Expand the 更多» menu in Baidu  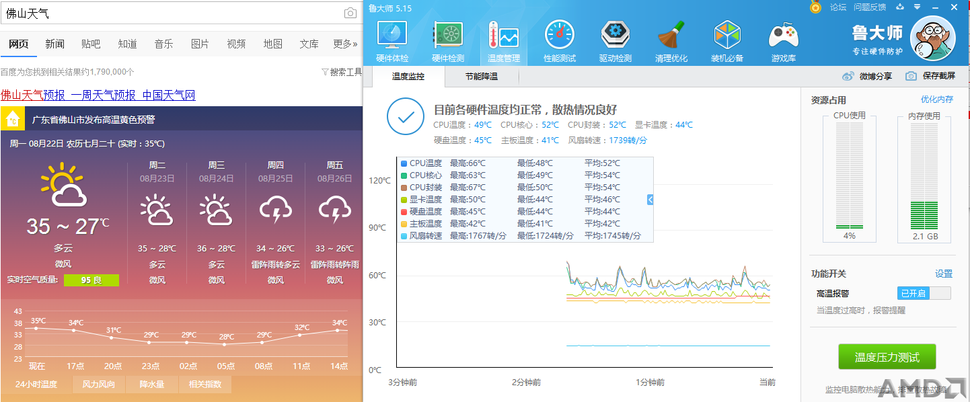345,44
